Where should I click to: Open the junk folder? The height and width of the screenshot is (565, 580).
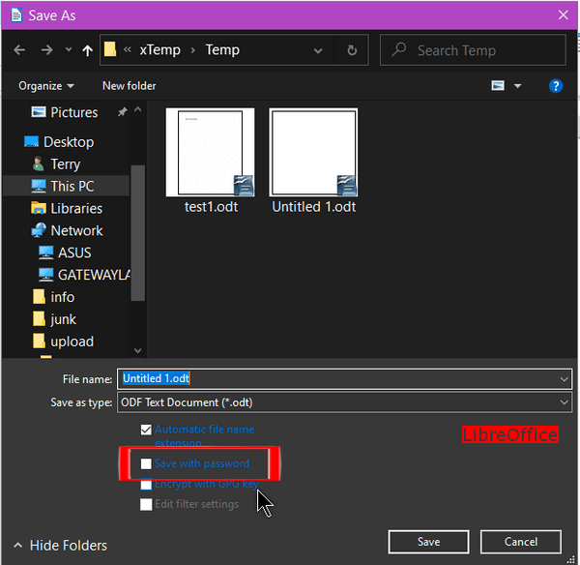(63, 319)
